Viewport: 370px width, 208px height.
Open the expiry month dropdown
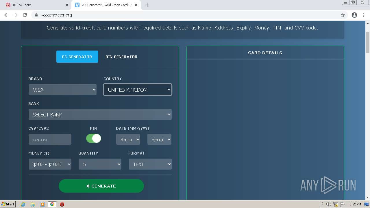click(128, 140)
